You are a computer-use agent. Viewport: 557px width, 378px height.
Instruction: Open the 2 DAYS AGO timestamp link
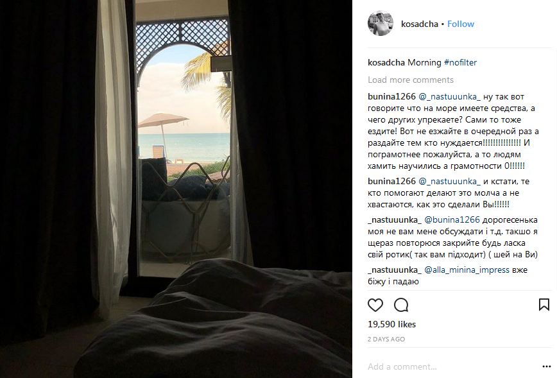pyautogui.click(x=386, y=339)
